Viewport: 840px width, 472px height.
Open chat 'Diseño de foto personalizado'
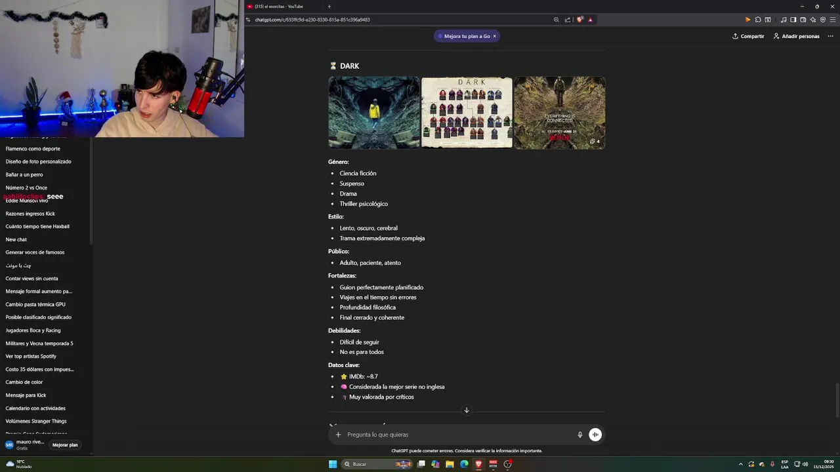click(38, 161)
